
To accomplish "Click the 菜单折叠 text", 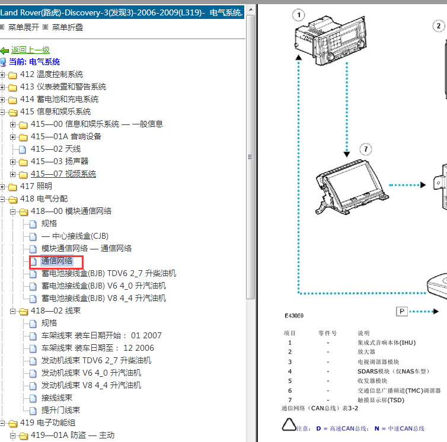I will [68, 27].
